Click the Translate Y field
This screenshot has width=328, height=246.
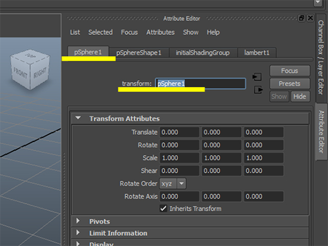[x=221, y=132]
